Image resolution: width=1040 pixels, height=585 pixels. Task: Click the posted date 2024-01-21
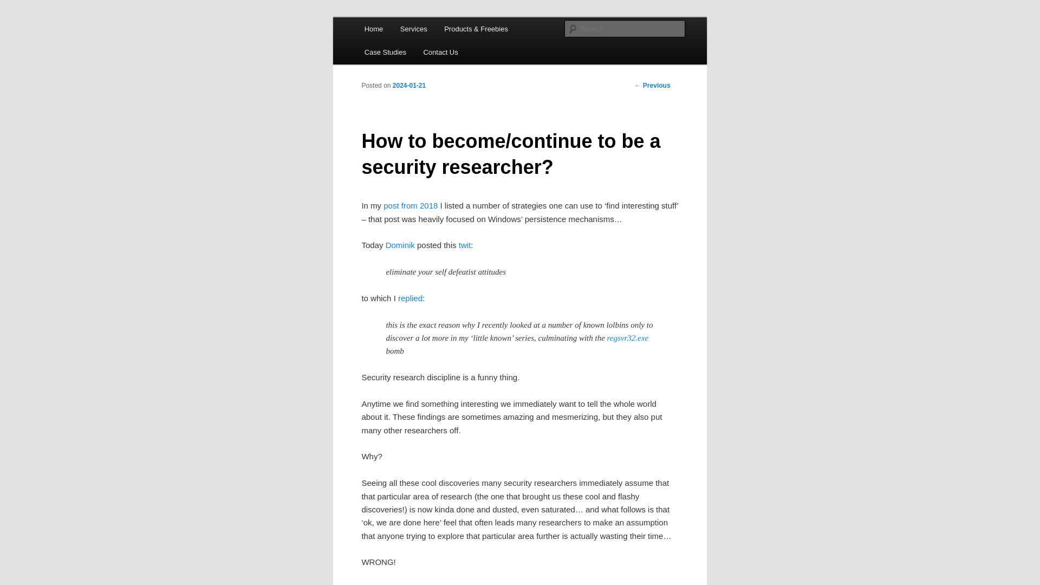409,85
